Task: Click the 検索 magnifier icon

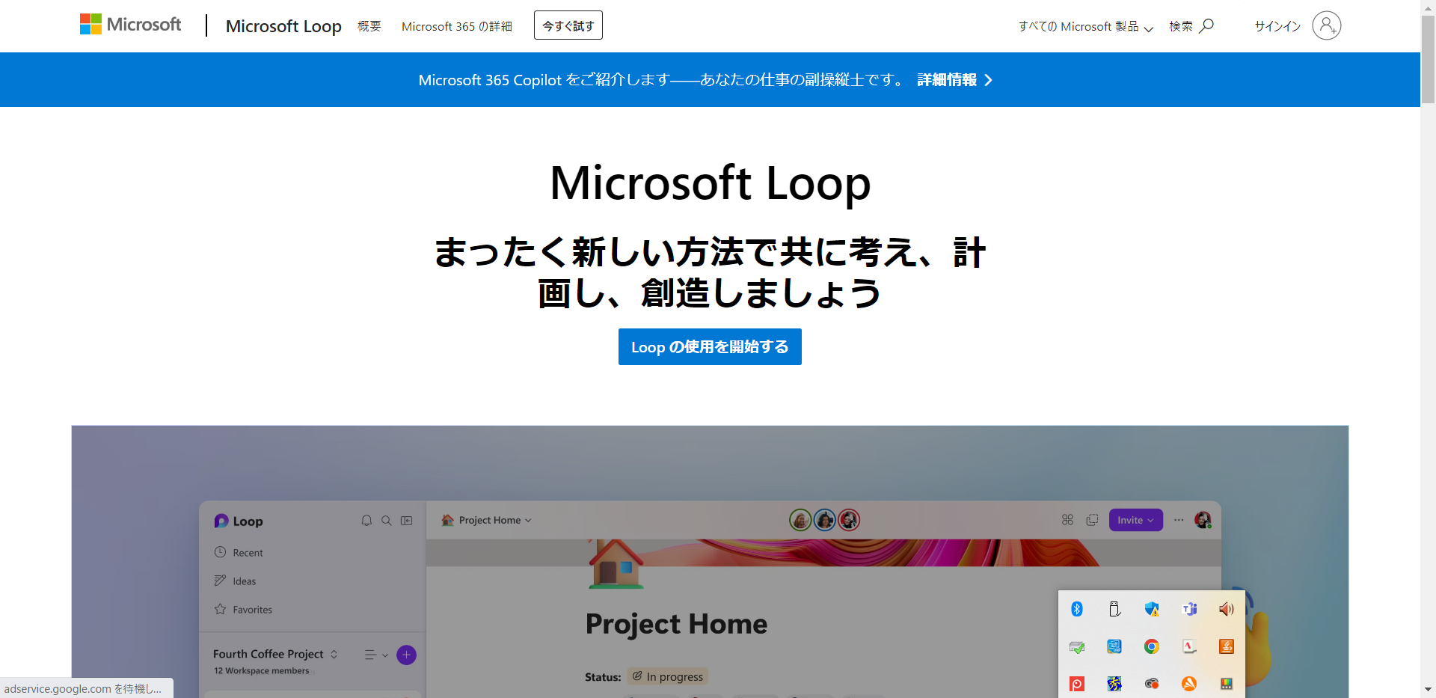Action: [x=1206, y=26]
